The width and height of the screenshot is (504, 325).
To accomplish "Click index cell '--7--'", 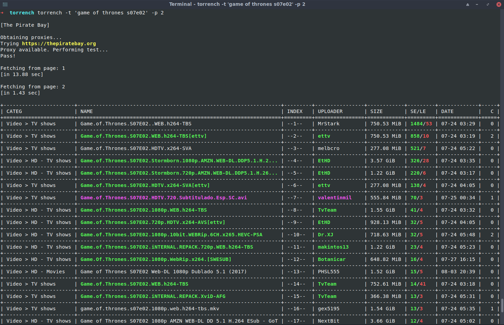I will pos(295,198).
